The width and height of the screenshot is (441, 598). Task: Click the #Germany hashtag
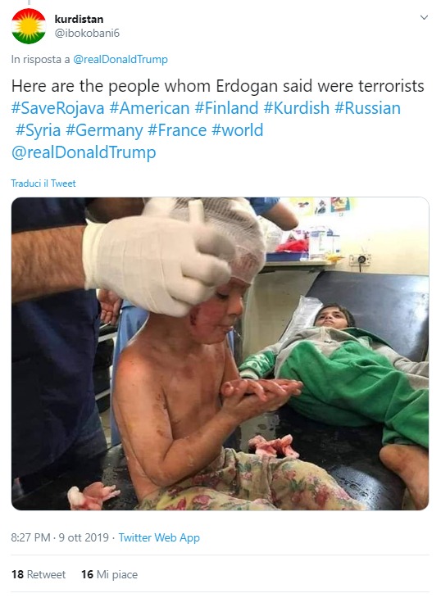tap(105, 130)
